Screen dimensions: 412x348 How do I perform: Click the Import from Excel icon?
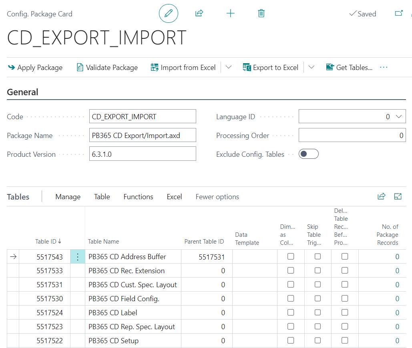coord(155,68)
